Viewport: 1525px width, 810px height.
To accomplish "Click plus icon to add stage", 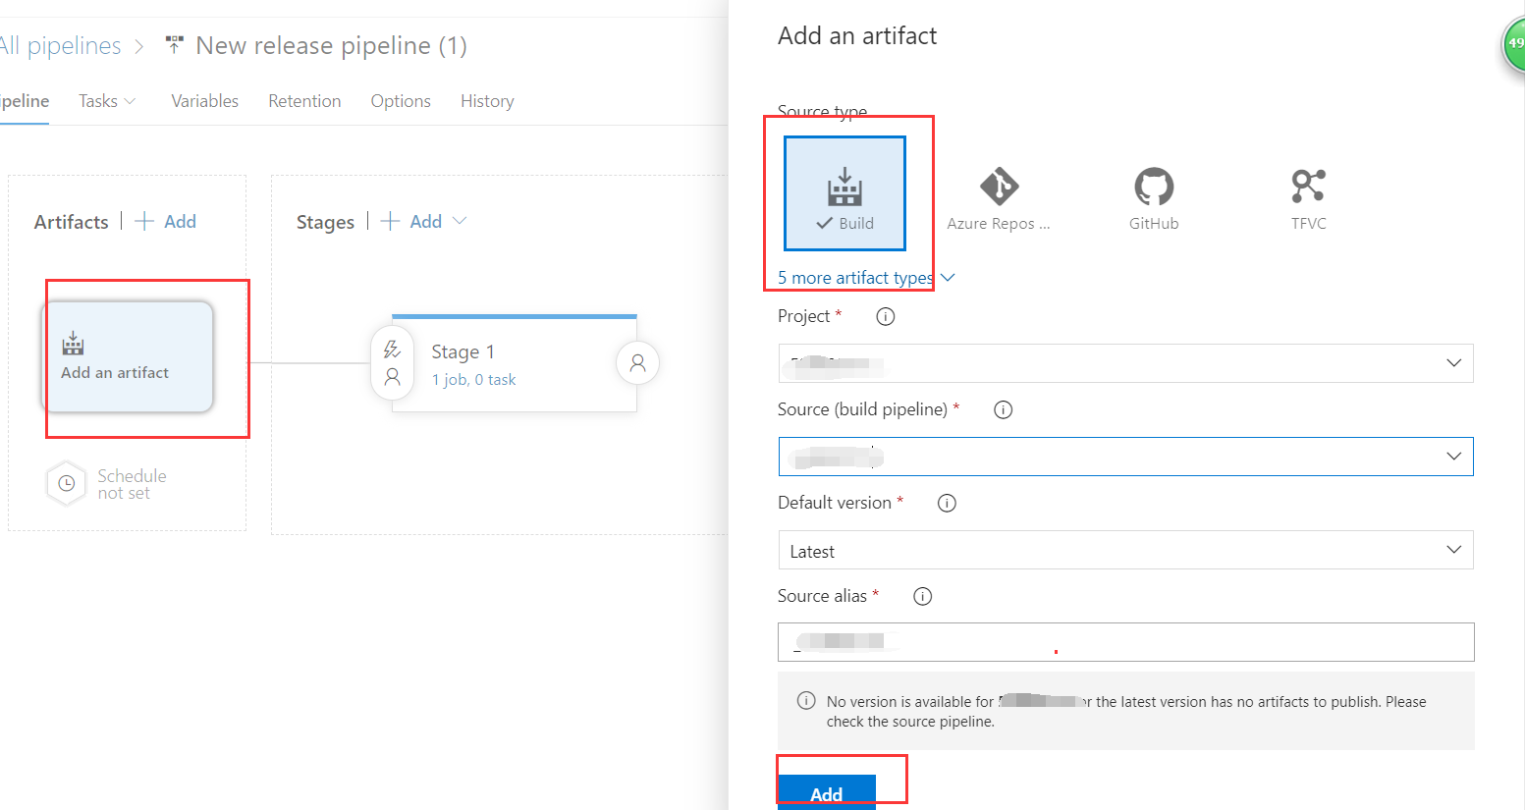I will (390, 221).
